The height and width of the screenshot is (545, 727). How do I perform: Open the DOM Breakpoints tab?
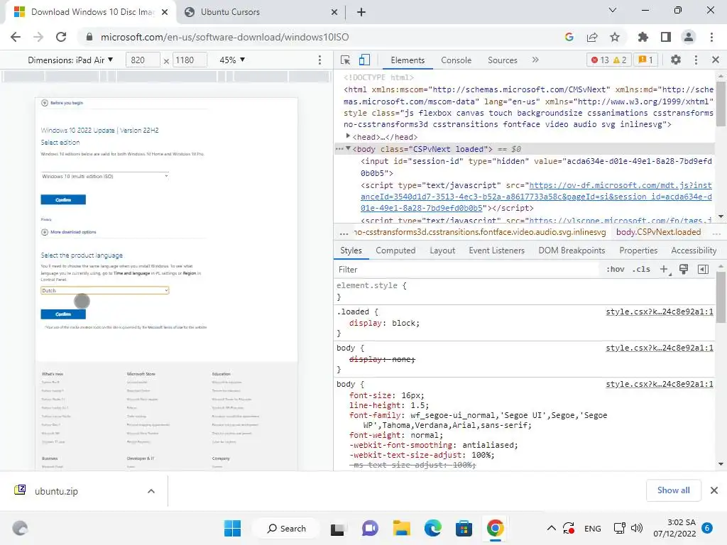coord(572,251)
